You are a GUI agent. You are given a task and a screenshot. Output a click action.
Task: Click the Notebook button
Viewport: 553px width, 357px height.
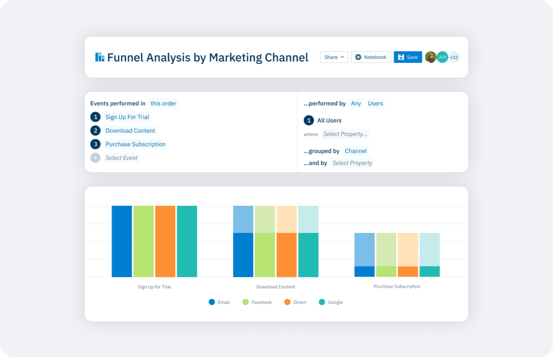pos(371,57)
